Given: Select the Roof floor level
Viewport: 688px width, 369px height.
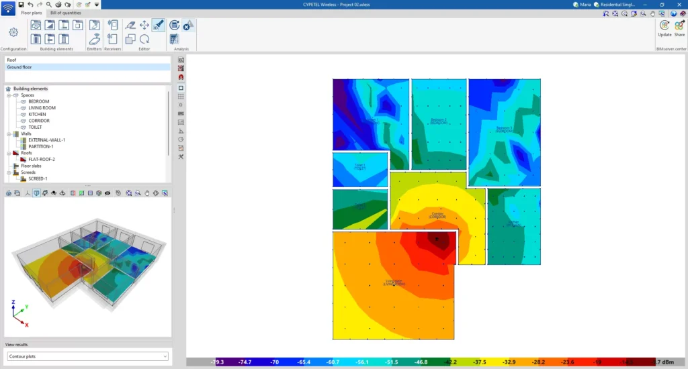Looking at the screenshot, I should 87,60.
